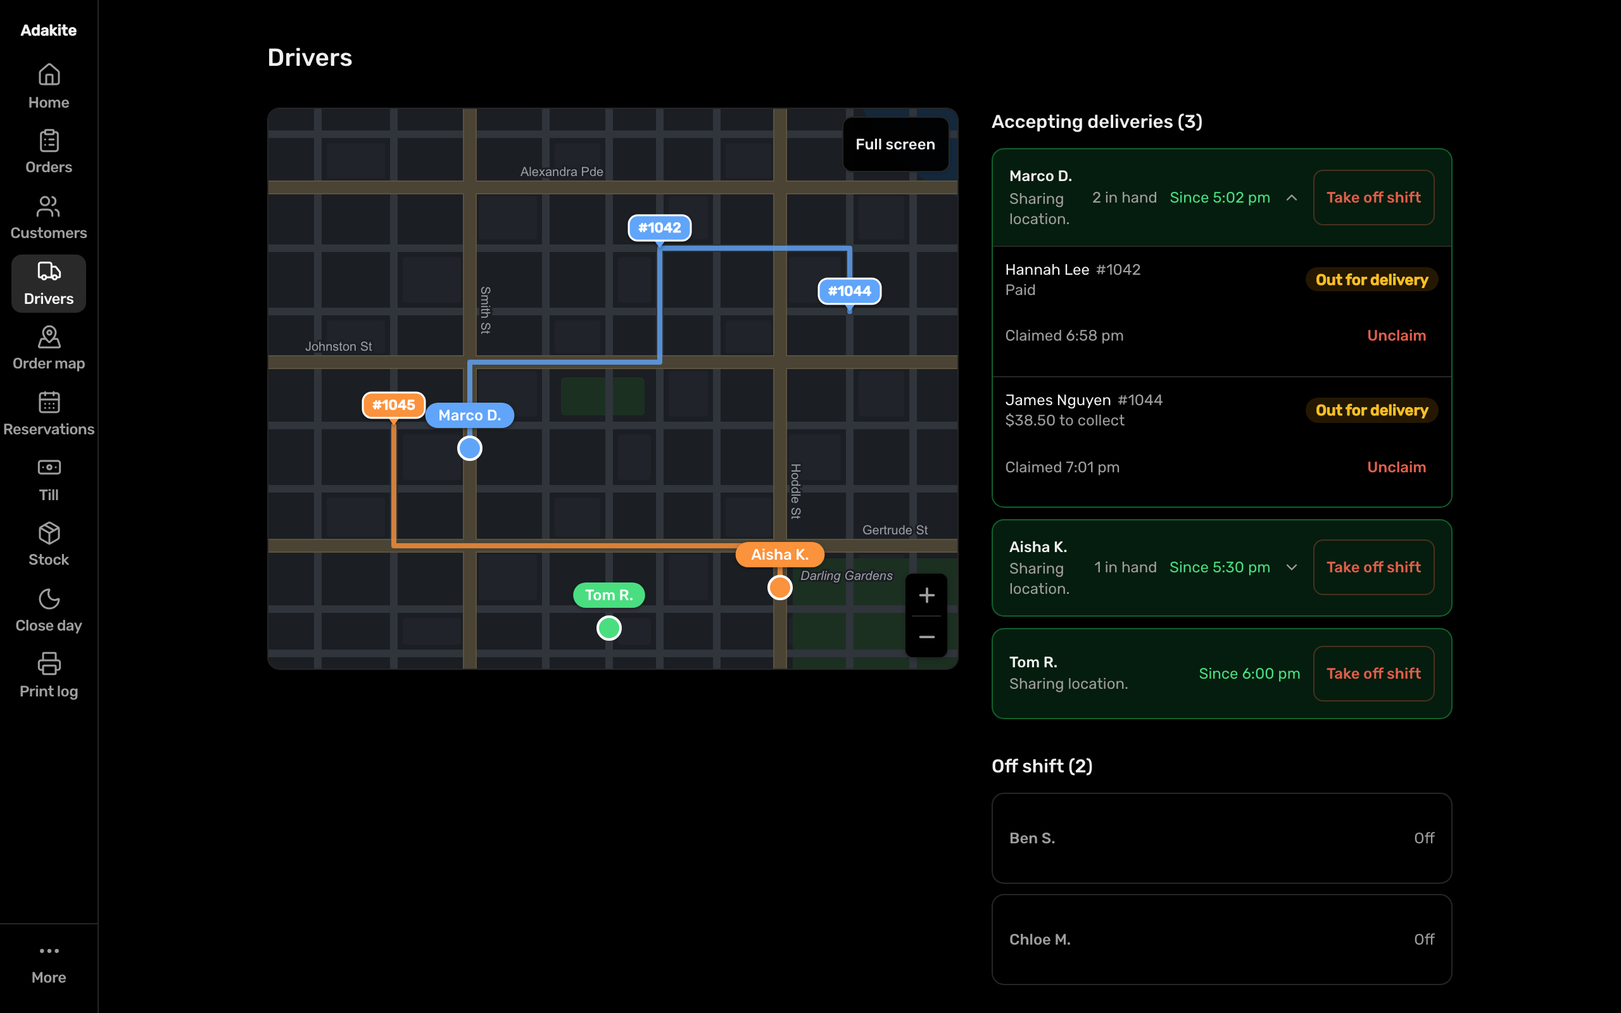
Task: Click the Adakite logo text
Action: click(x=48, y=30)
